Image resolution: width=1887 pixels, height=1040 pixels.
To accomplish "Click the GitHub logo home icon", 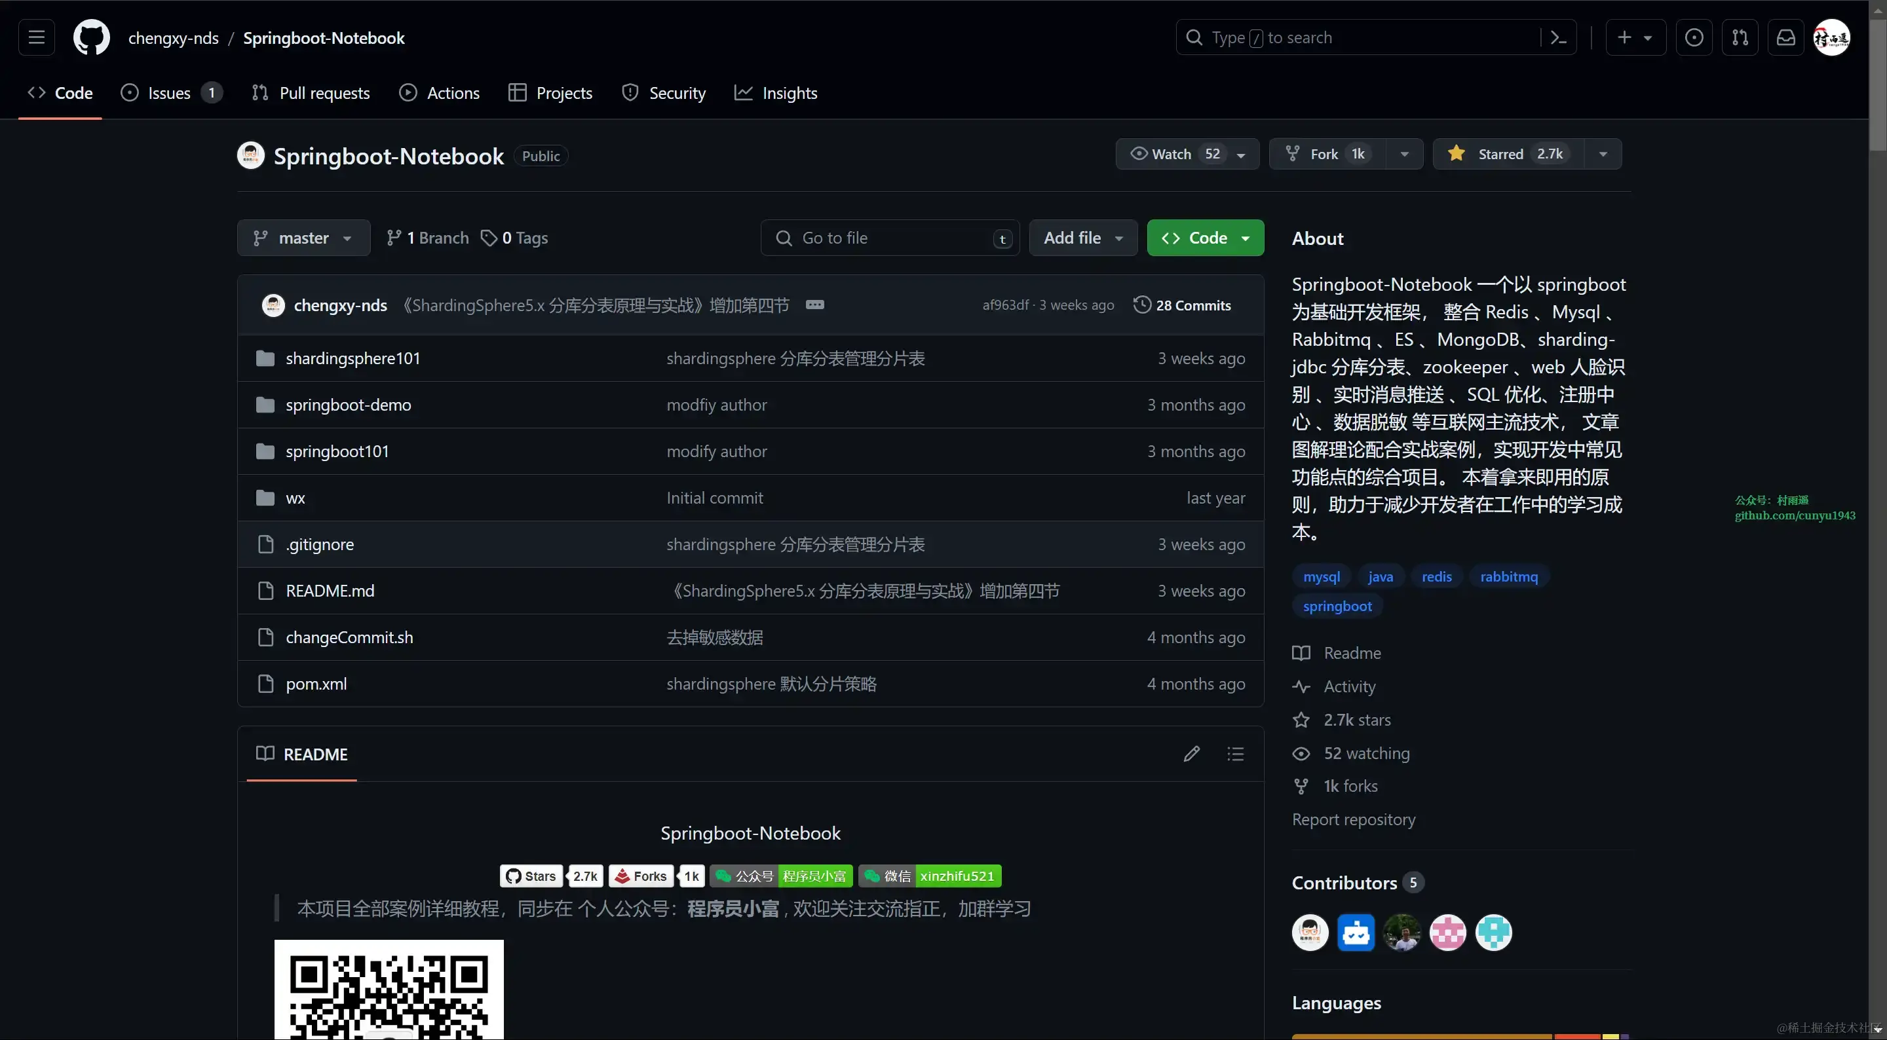I will point(92,37).
